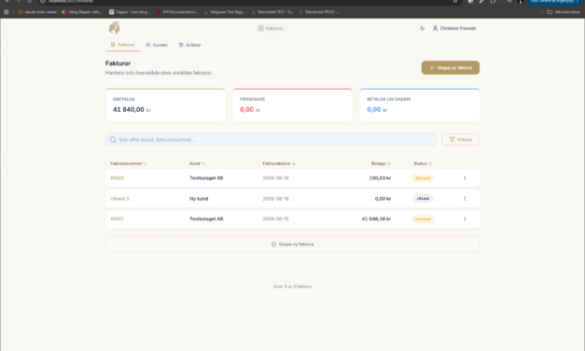Open the more options menu for invoice #1002
The image size is (585, 351).
[465, 178]
